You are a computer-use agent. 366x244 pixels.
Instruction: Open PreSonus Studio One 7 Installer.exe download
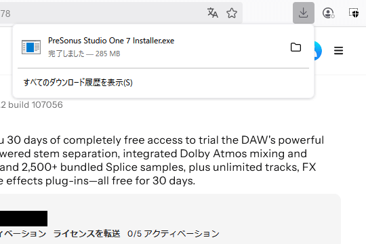111,41
